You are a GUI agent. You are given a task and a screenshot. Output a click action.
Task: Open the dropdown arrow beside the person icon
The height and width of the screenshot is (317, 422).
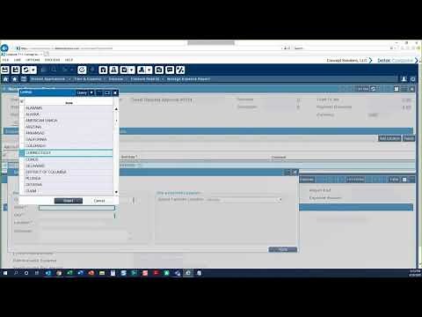149,70
